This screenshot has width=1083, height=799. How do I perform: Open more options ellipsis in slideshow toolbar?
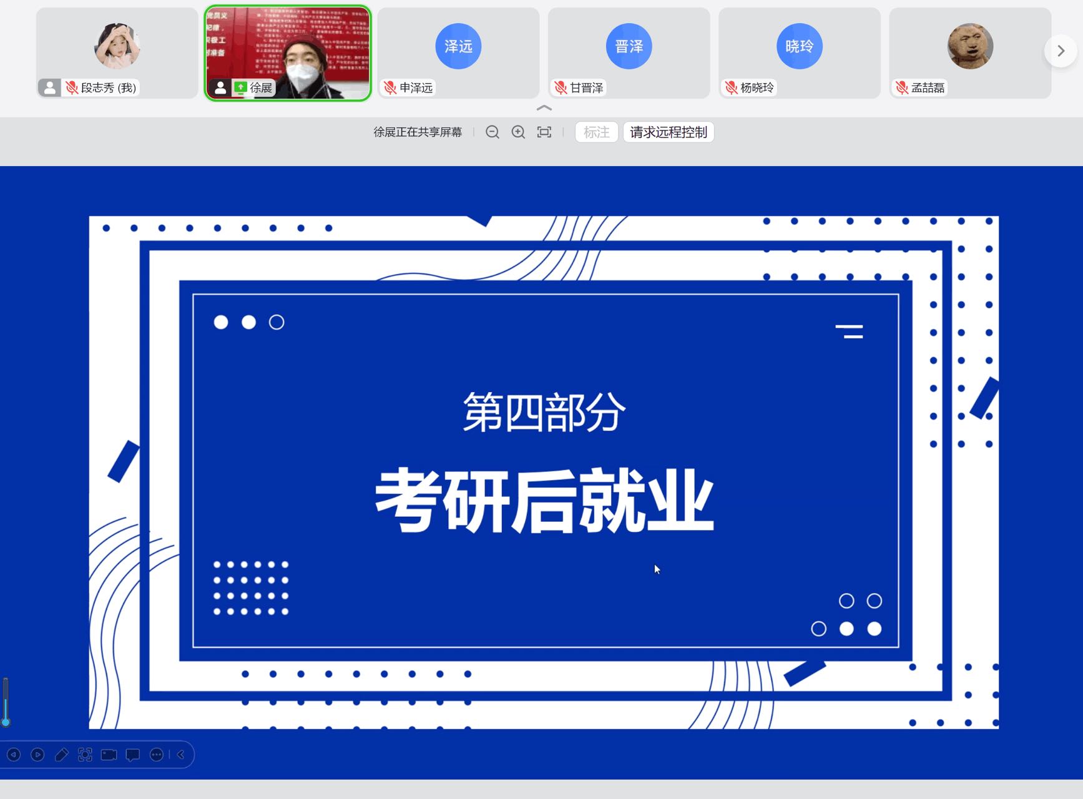pos(157,755)
